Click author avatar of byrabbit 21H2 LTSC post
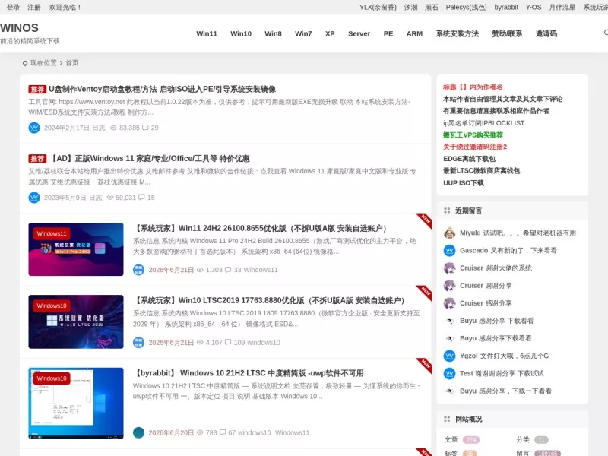 tap(138, 432)
